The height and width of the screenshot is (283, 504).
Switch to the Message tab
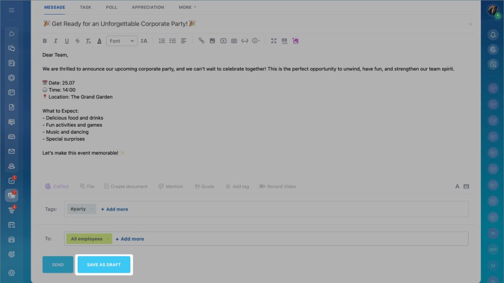point(54,7)
